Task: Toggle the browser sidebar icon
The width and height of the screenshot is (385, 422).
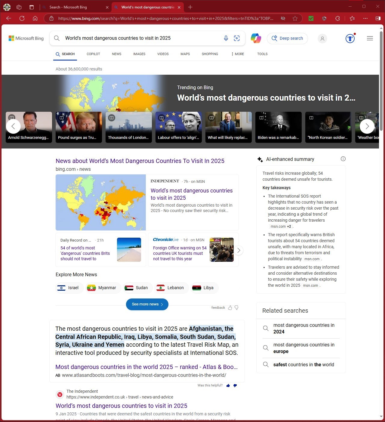Action: point(378,18)
